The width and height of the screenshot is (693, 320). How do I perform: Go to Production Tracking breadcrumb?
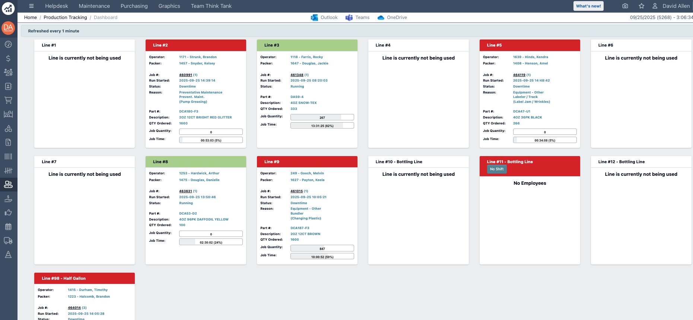pyautogui.click(x=65, y=18)
